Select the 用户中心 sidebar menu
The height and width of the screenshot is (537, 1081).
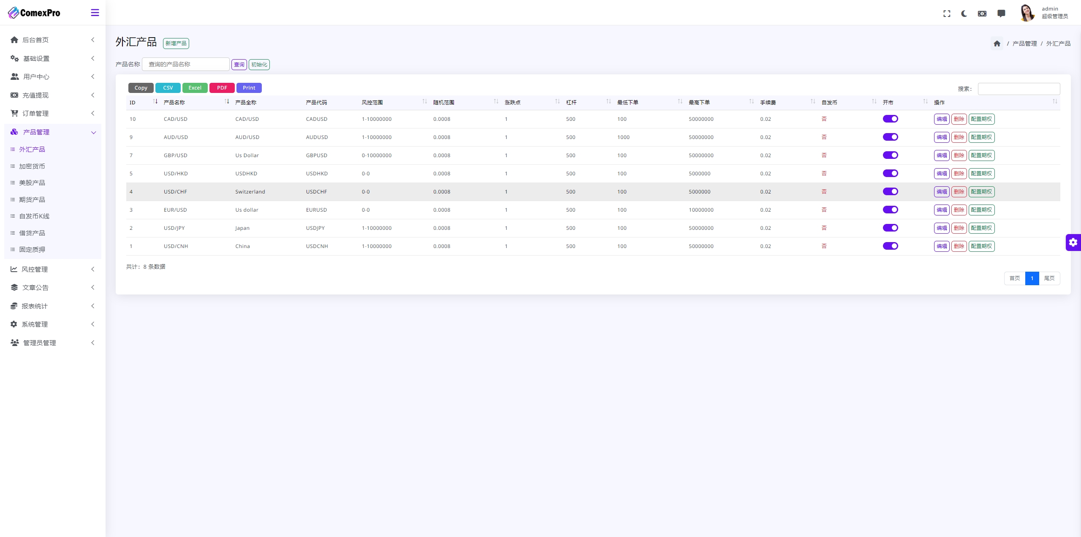pos(52,76)
